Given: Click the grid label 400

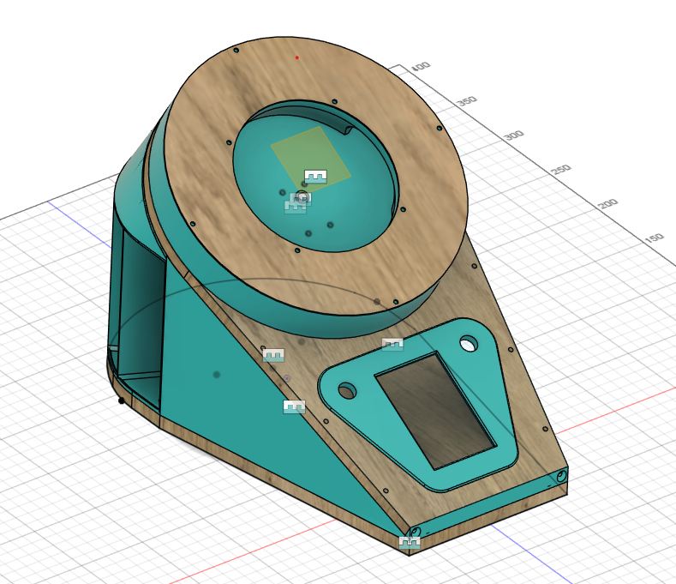Looking at the screenshot, I should tap(421, 66).
